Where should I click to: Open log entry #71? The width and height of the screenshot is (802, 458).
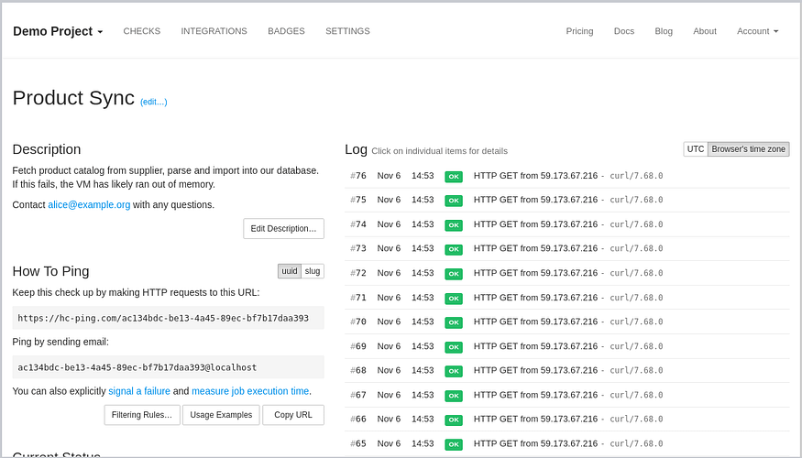pos(566,298)
